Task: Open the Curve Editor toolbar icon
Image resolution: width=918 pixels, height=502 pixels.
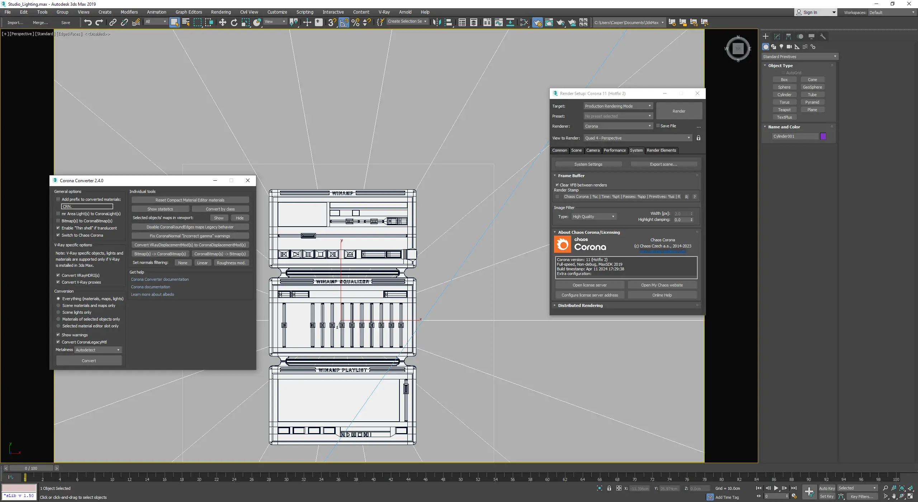Action: tap(498, 23)
